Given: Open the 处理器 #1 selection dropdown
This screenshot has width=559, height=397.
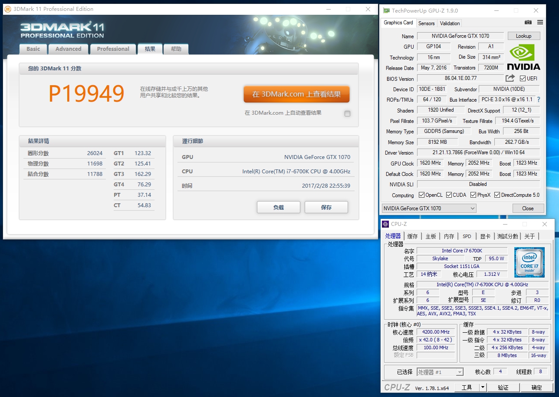Looking at the screenshot, I should coord(440,372).
